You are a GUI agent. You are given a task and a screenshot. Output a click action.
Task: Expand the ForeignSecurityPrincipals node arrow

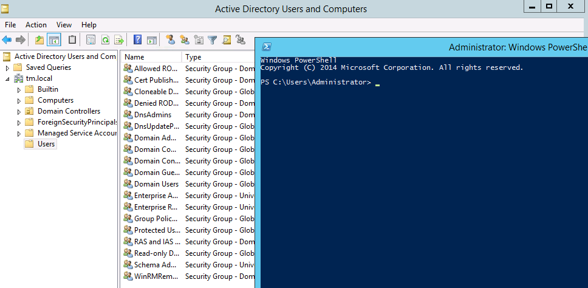click(19, 123)
